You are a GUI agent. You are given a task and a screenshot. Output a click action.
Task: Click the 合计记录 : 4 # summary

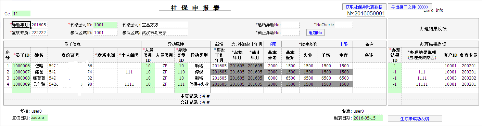[195, 102]
